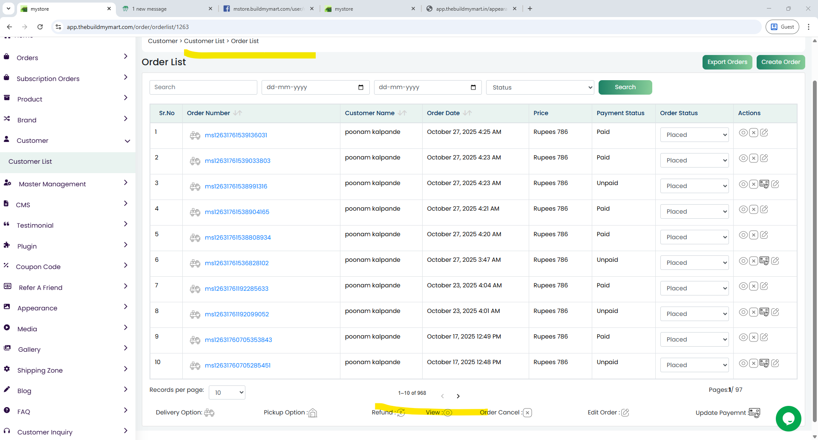This screenshot has height=440, width=818.
Task: Open status dropdown for order ms12631761538808934
Action: coord(694,237)
